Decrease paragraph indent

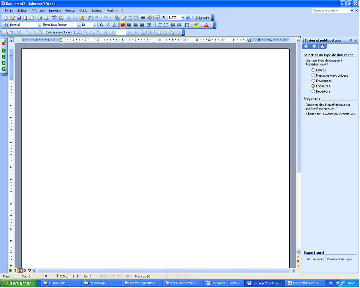tap(173, 25)
